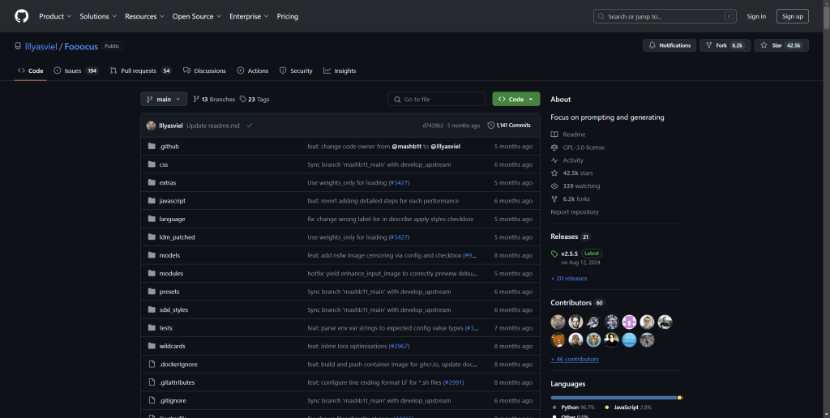Open the wildcards folder
The image size is (830, 418).
point(172,346)
